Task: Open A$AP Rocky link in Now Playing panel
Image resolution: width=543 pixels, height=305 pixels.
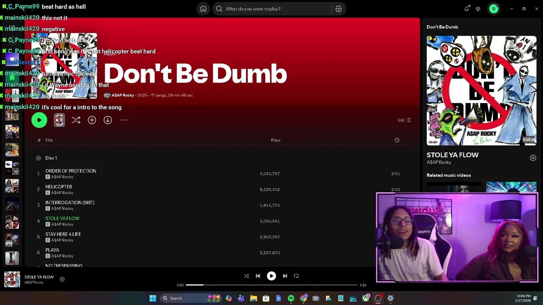Action: (x=439, y=162)
